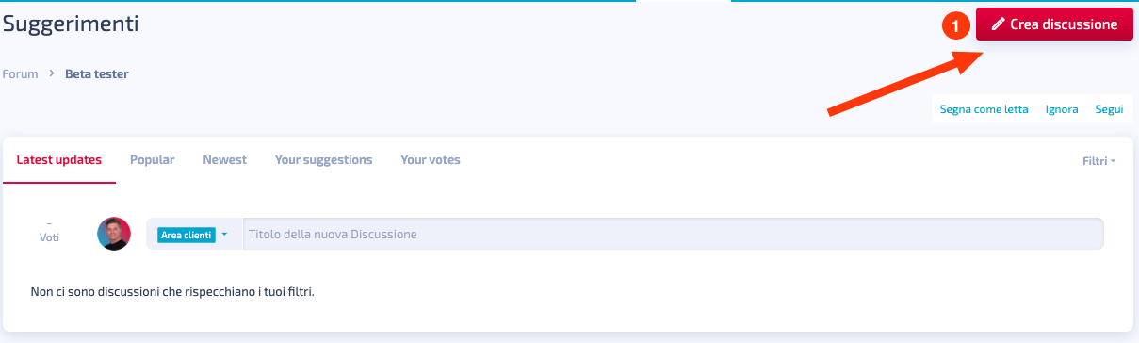Expand the Filtri dropdown
Screen dimensions: 1139x343
pyautogui.click(x=1098, y=161)
